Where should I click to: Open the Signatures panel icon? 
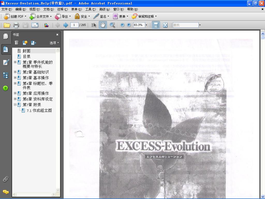(x=6, y=62)
